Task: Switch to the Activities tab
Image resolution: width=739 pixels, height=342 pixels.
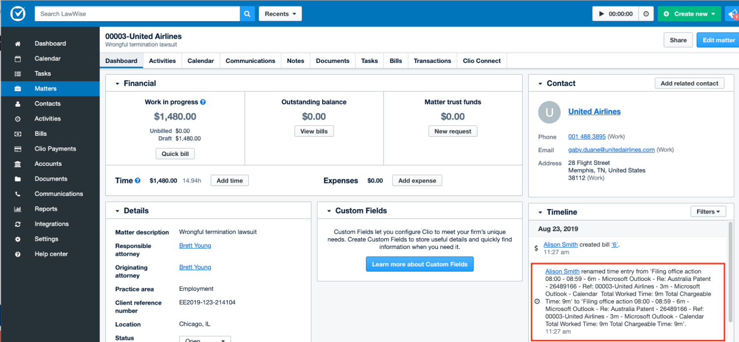Action: [x=162, y=61]
